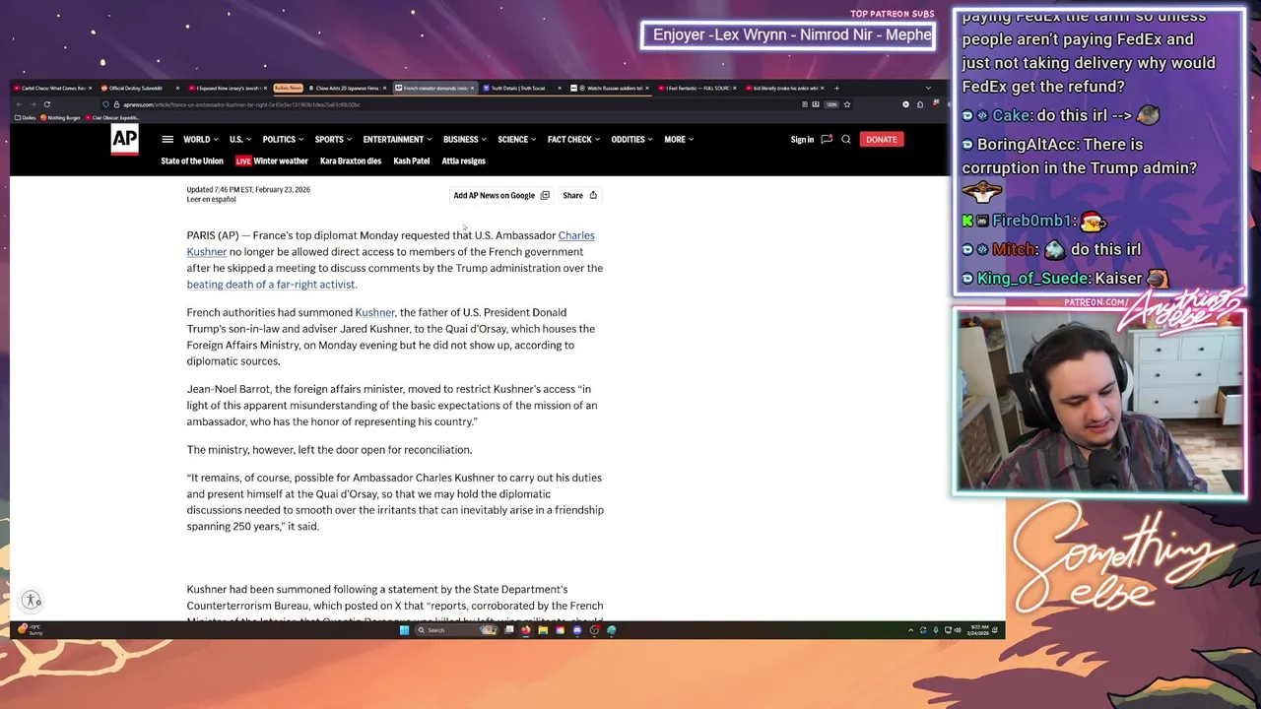
Task: Open the AP hamburger menu icon
Action: [x=167, y=140]
